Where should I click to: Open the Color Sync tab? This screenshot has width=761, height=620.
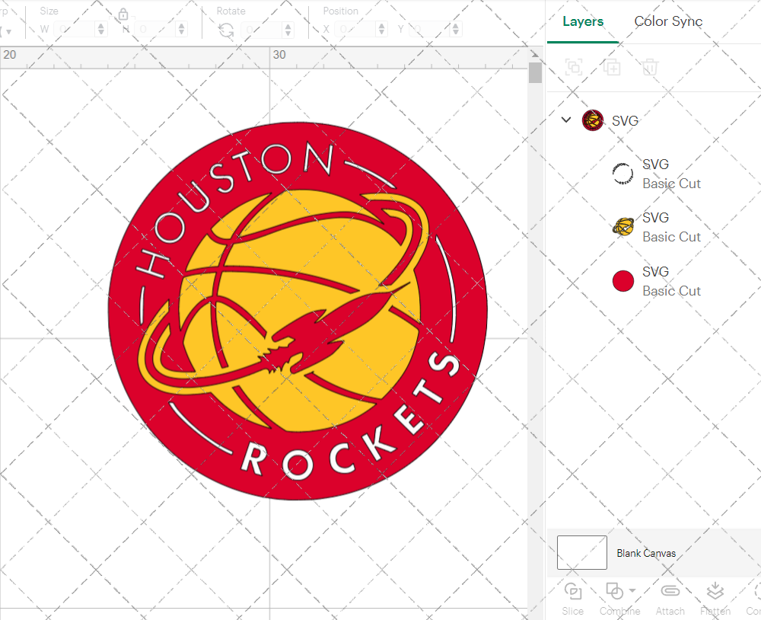click(x=668, y=21)
